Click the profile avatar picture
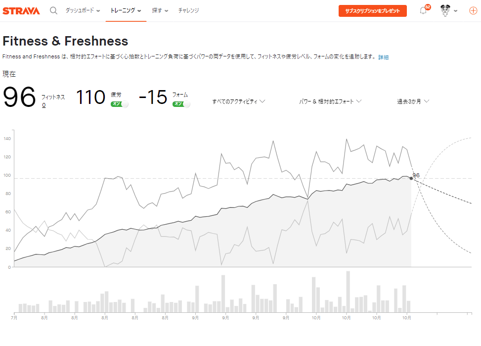 click(x=445, y=10)
